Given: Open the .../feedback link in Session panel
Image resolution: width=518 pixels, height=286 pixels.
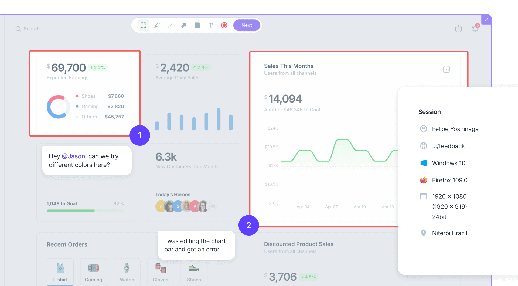Looking at the screenshot, I should pos(448,146).
